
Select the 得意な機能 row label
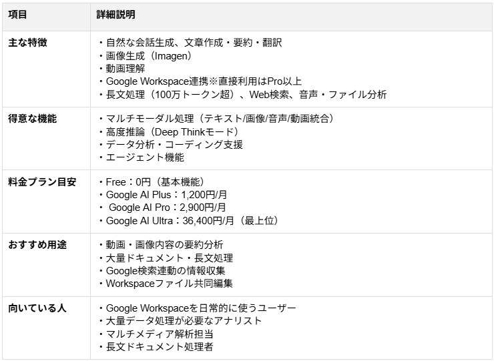point(32,119)
